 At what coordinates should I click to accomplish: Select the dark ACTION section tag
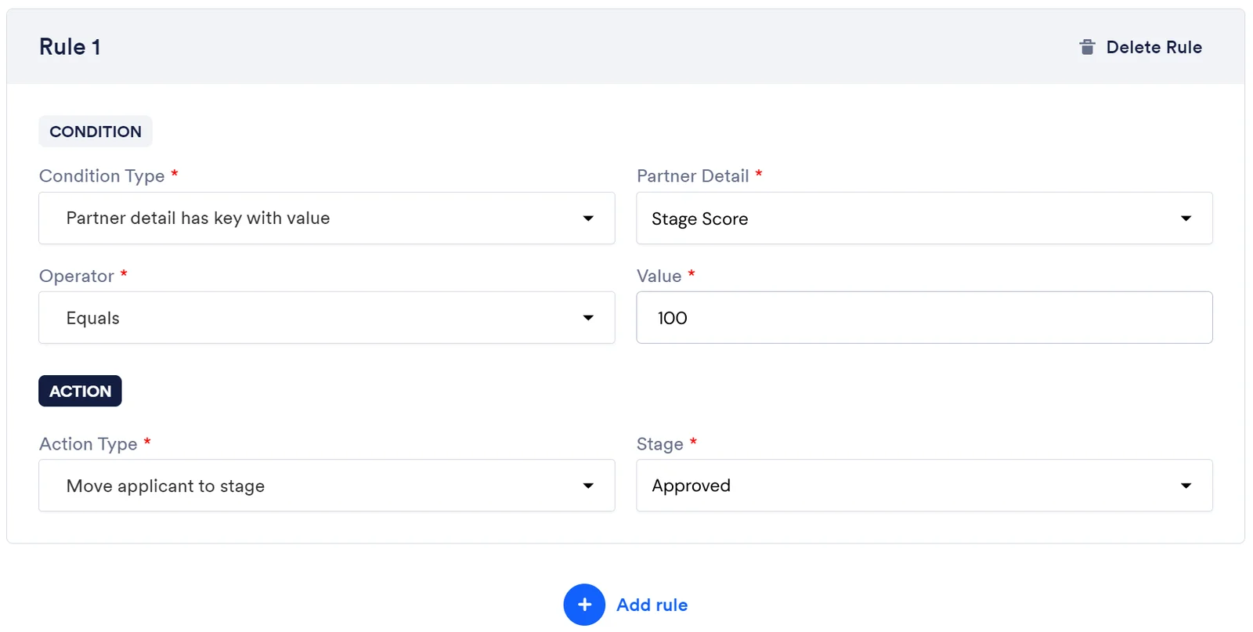[80, 391]
